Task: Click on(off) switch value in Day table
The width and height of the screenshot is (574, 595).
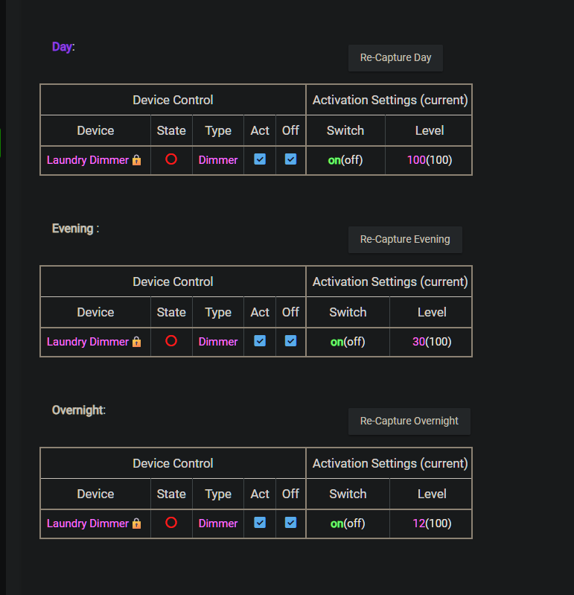Action: pyautogui.click(x=345, y=160)
